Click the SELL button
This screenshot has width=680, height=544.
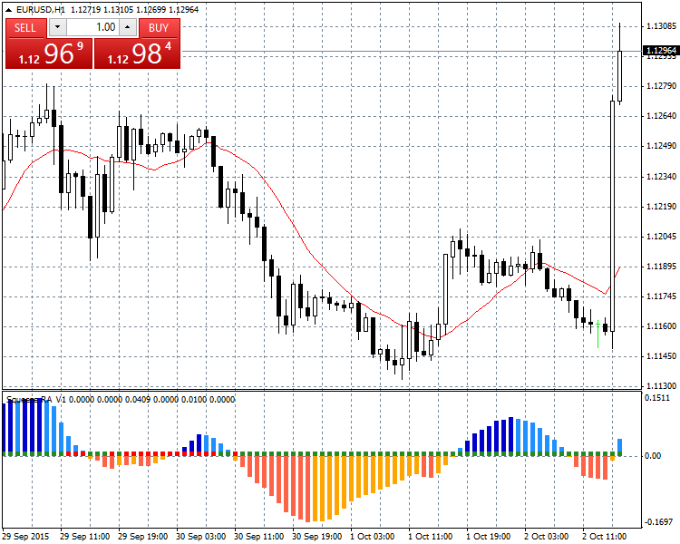coord(25,27)
